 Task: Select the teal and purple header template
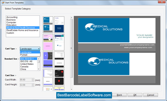(59, 42)
